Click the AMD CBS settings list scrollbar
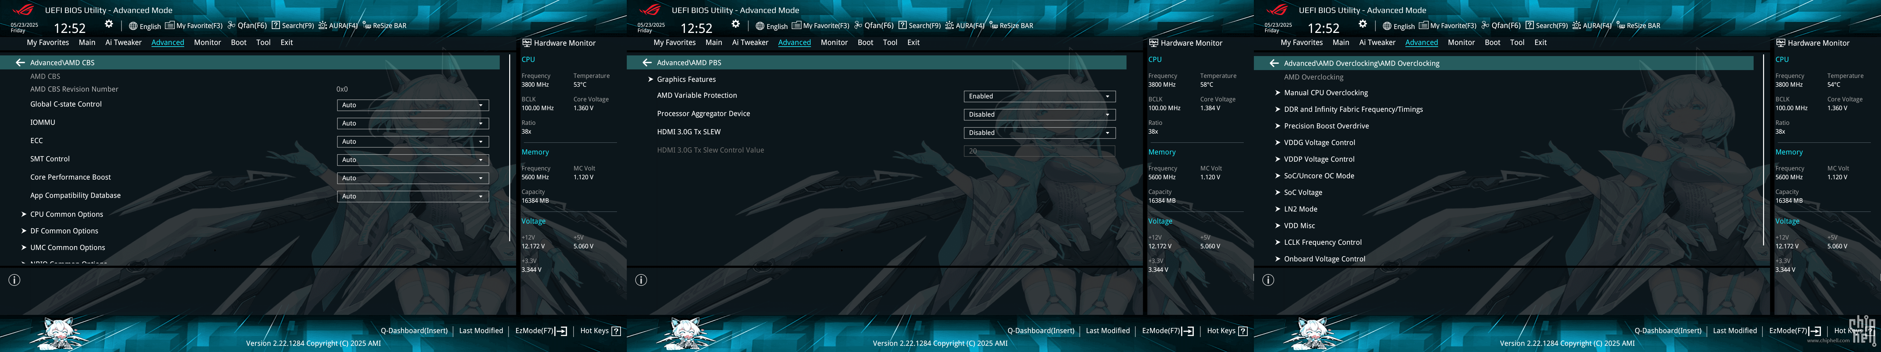 [x=510, y=148]
